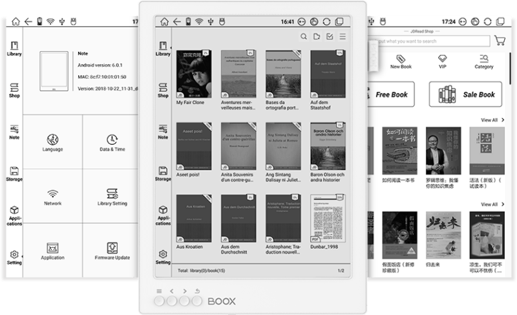
Task: Open the My Fair Clone book cover
Action: coord(192,74)
